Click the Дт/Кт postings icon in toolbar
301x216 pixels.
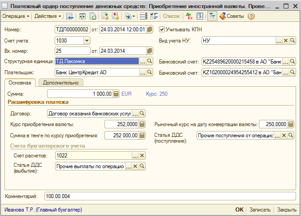pos(189,16)
